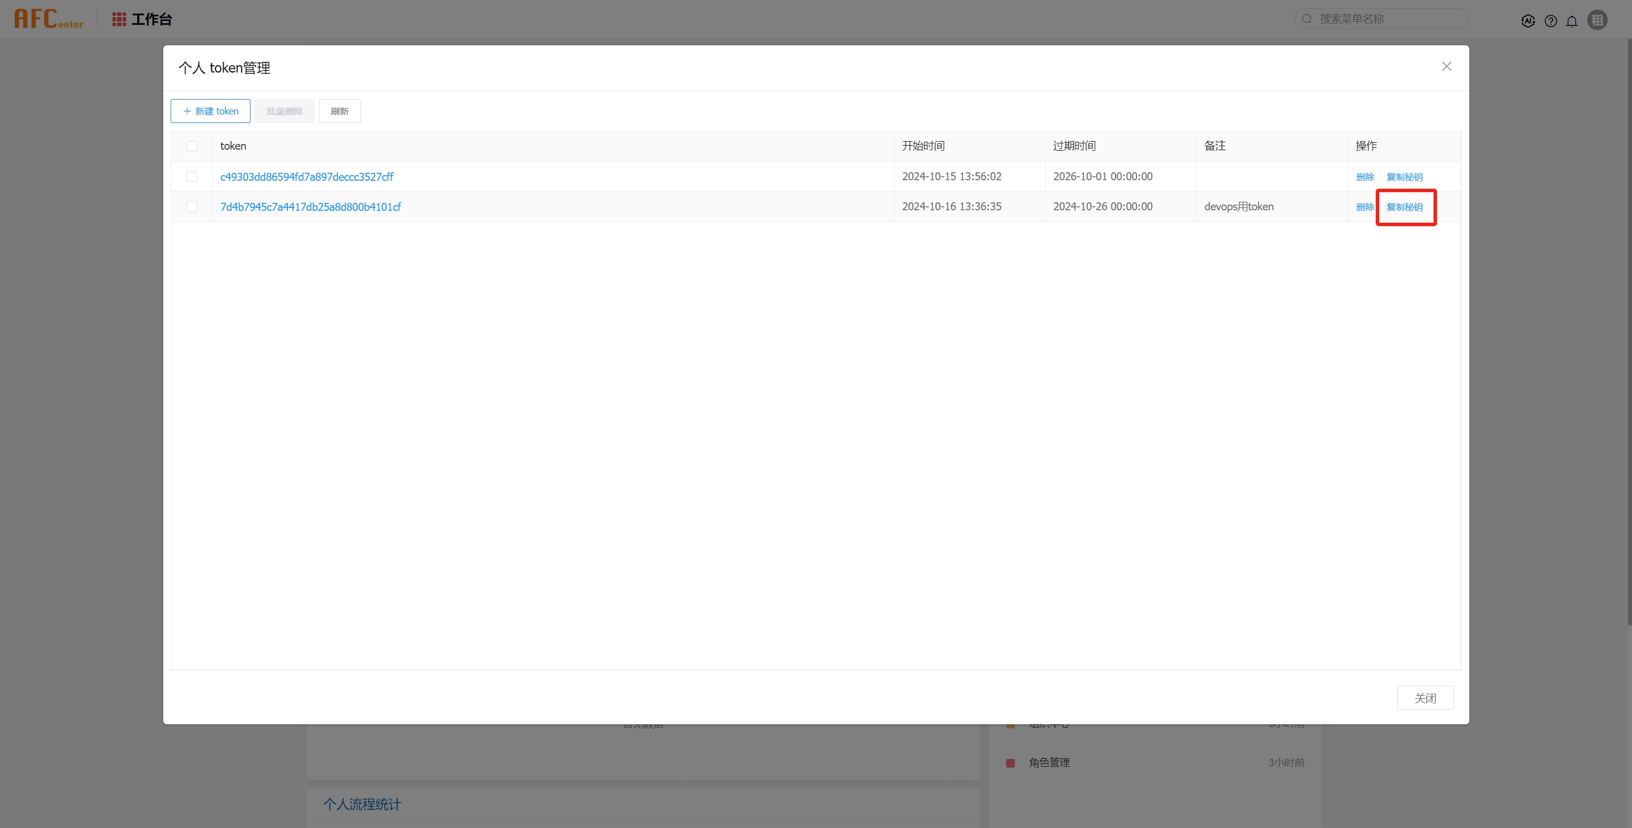Click the AI assistant icon in header
Screen dimensions: 1632x828
[x=1528, y=21]
